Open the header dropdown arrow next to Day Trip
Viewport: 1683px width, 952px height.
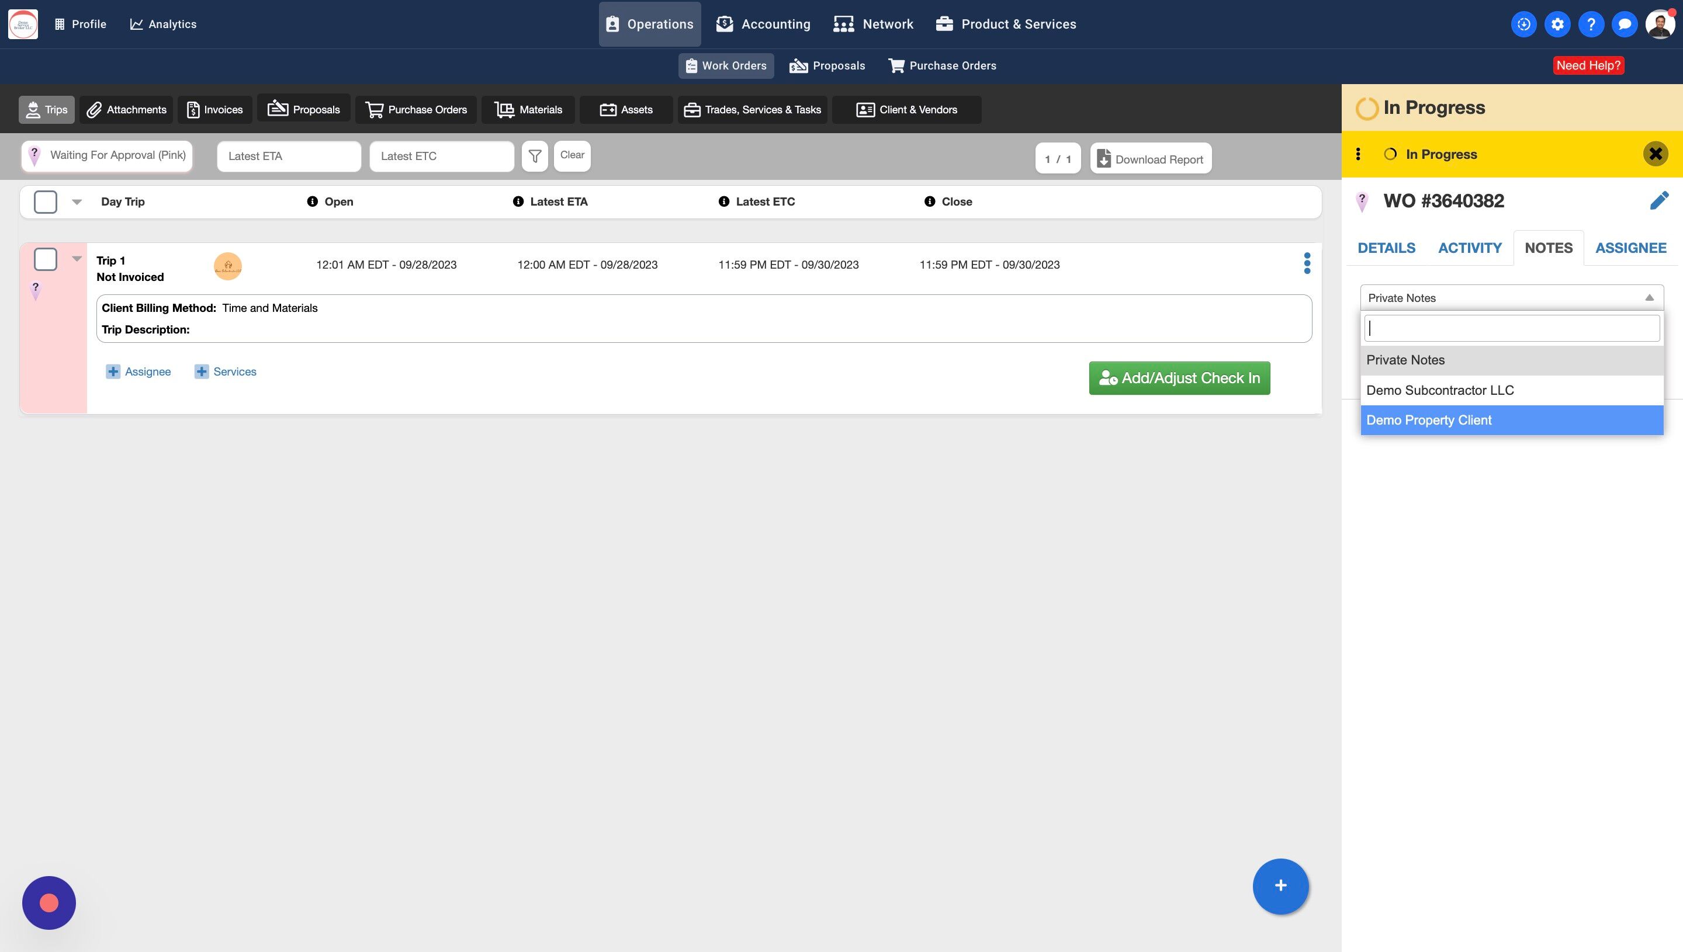coord(77,202)
